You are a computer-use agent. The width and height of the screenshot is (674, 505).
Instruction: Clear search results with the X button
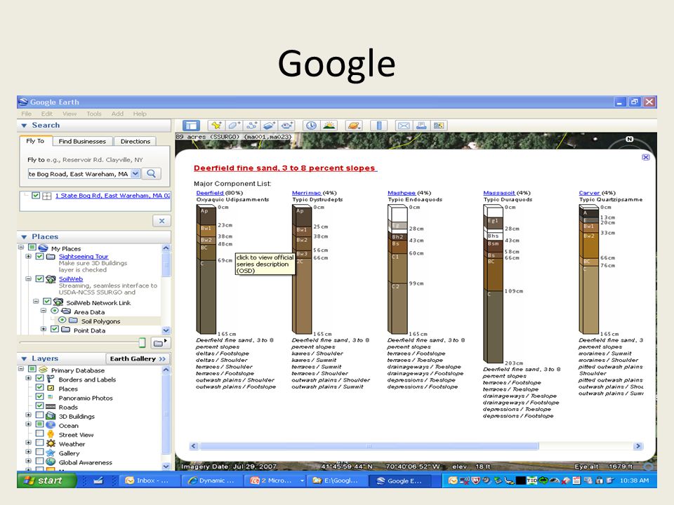coord(161,221)
